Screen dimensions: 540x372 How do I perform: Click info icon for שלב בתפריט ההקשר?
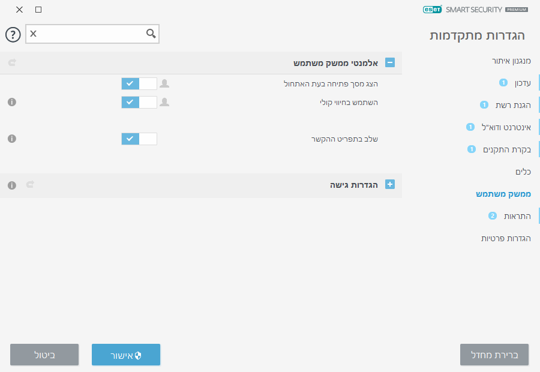(12, 139)
